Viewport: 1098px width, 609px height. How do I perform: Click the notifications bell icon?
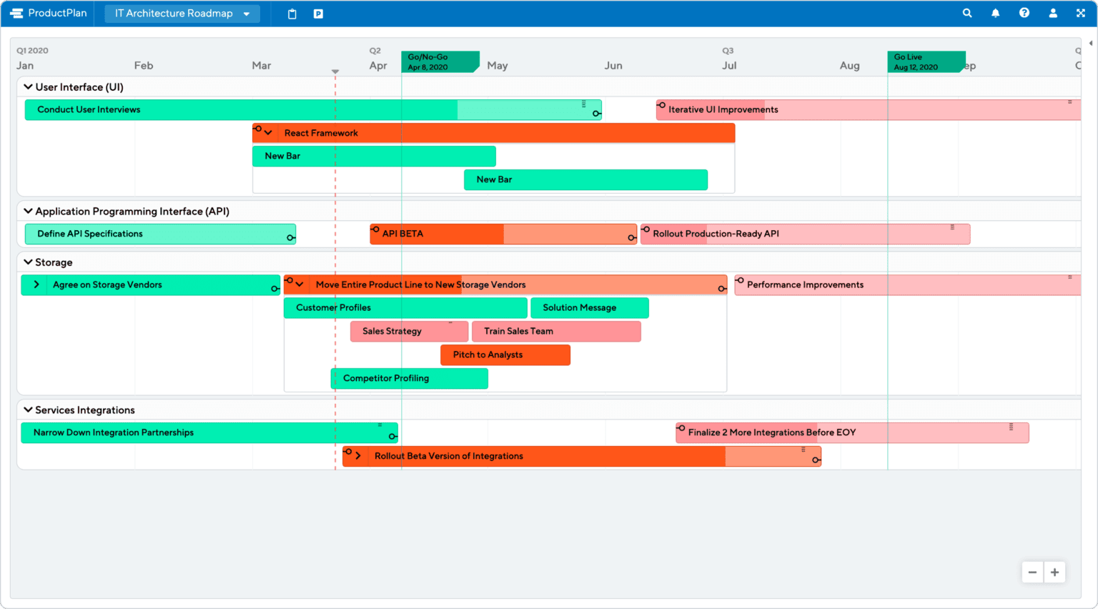click(995, 13)
